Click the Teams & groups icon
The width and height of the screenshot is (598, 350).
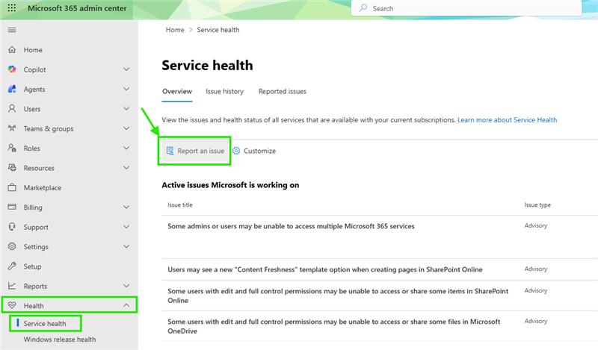(12, 128)
